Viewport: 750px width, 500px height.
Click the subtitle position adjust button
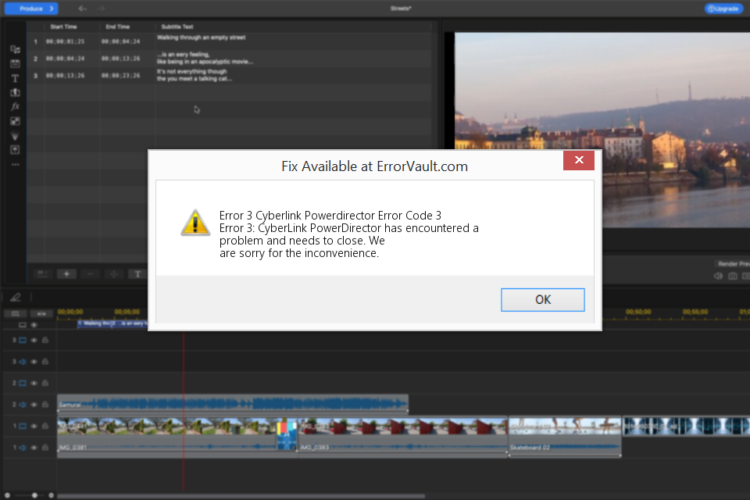coord(114,273)
